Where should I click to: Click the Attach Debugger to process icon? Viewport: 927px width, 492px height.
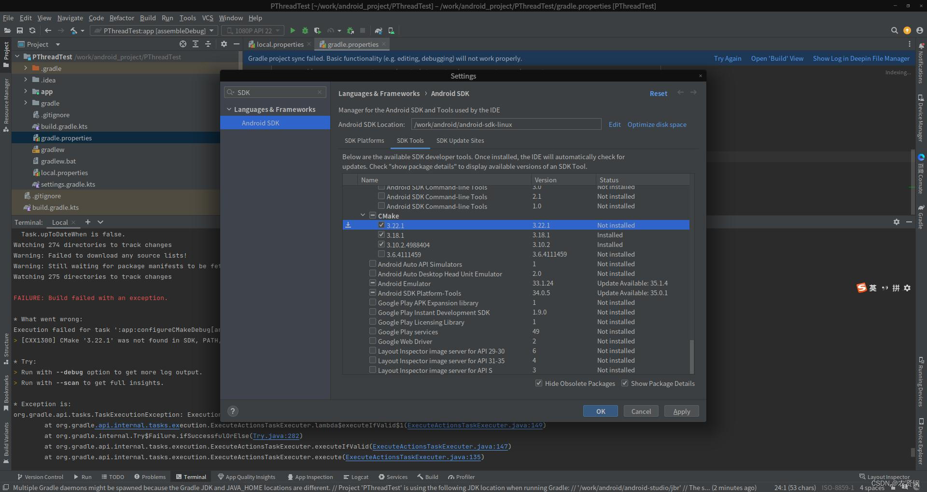(351, 30)
